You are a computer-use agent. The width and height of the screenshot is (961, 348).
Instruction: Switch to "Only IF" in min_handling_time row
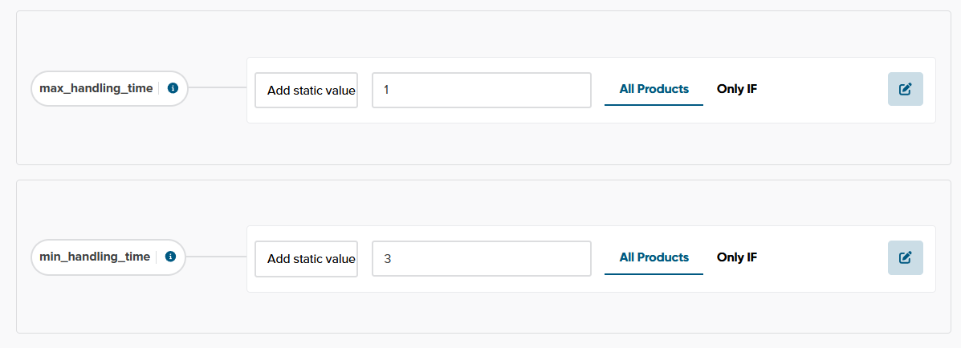point(736,257)
